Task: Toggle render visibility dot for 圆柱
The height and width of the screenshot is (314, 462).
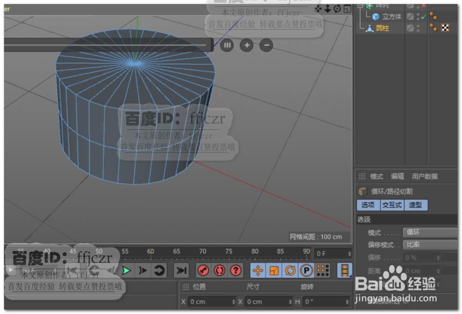Action: tap(418, 30)
